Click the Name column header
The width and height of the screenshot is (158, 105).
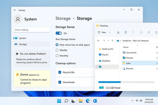coord(126,47)
